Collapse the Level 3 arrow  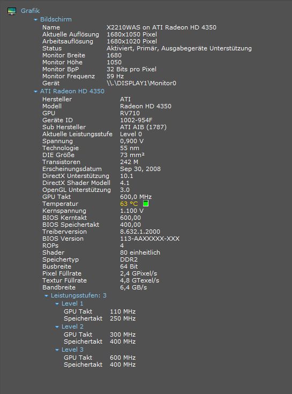(x=57, y=350)
